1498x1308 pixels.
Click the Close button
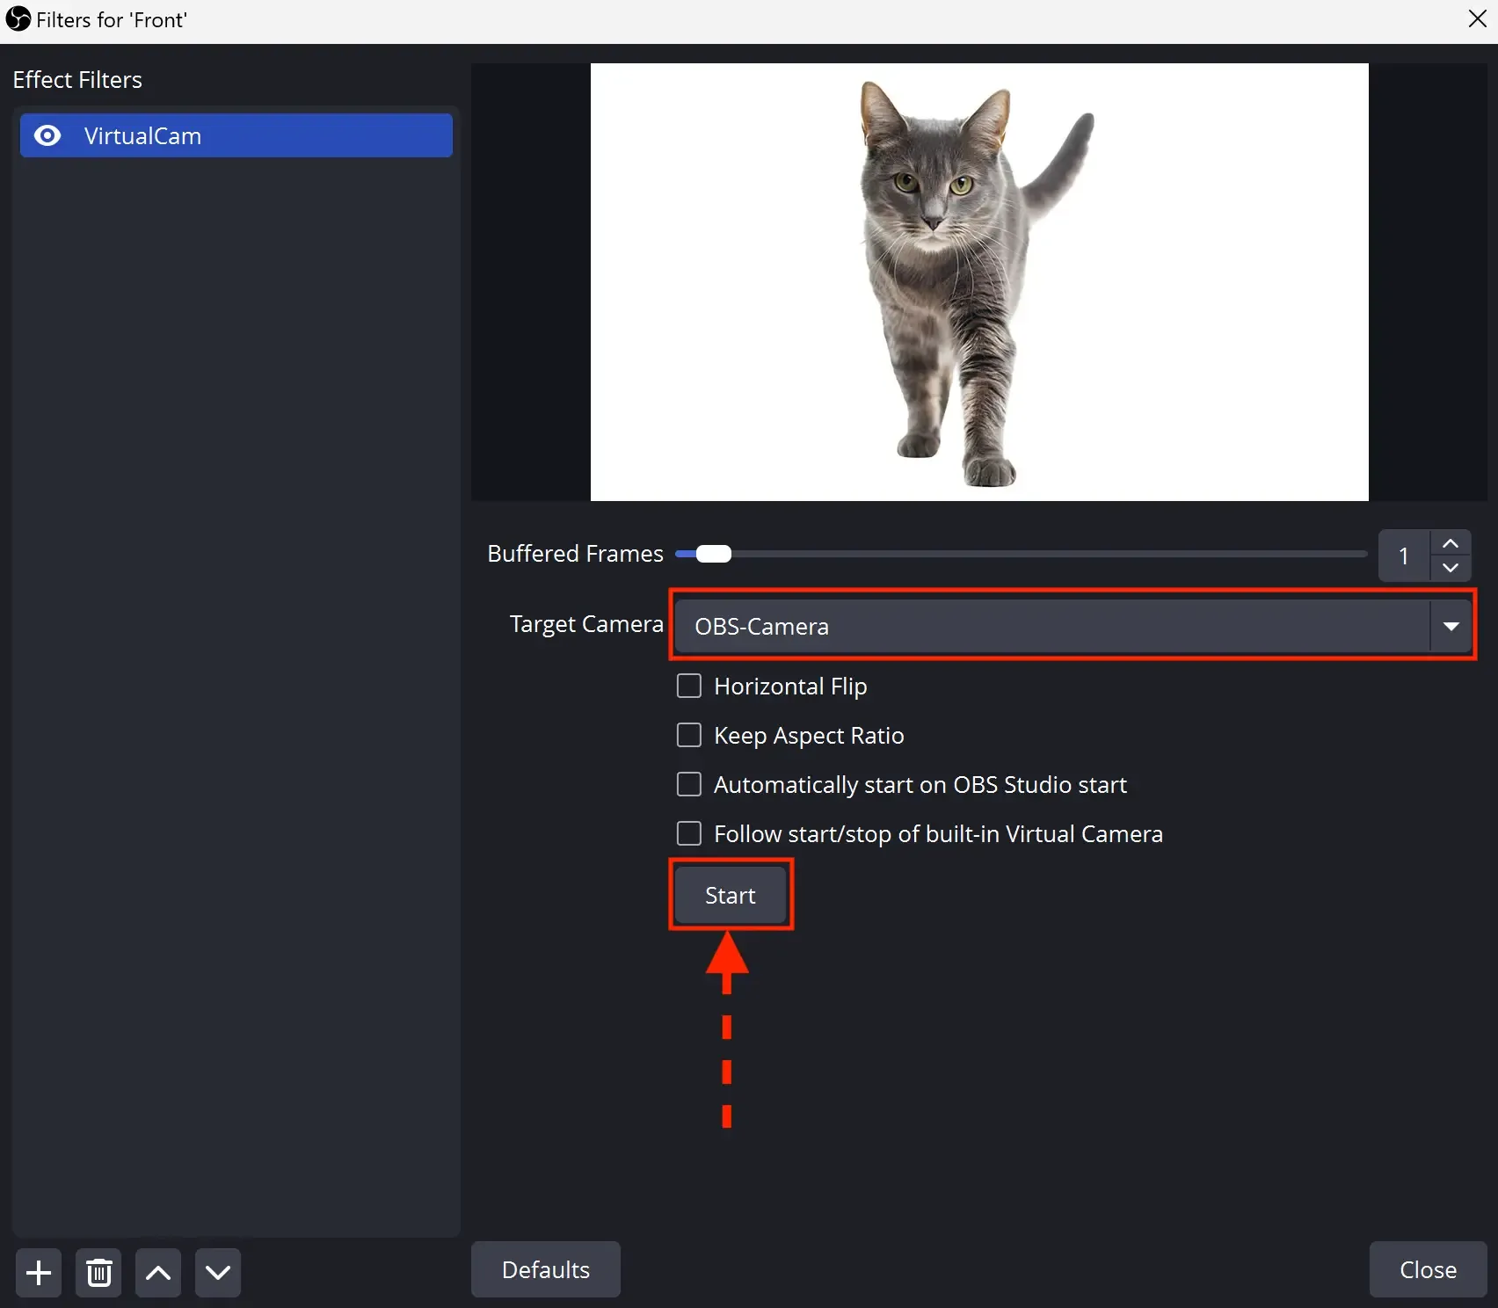click(x=1426, y=1269)
